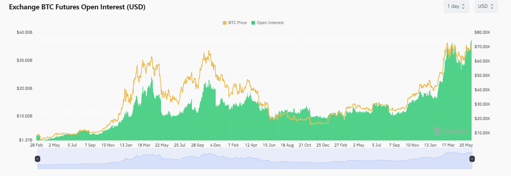Click the chart title "Exchange BTC Futures Open Interest"
The image size is (511, 176).
tap(77, 7)
